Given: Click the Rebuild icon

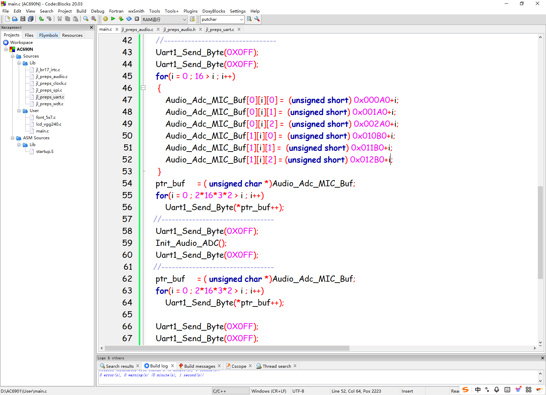Looking at the screenshot, I should pos(129,19).
